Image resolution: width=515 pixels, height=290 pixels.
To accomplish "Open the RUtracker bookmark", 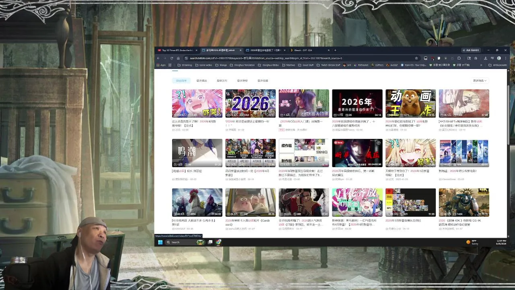I will (x=361, y=65).
